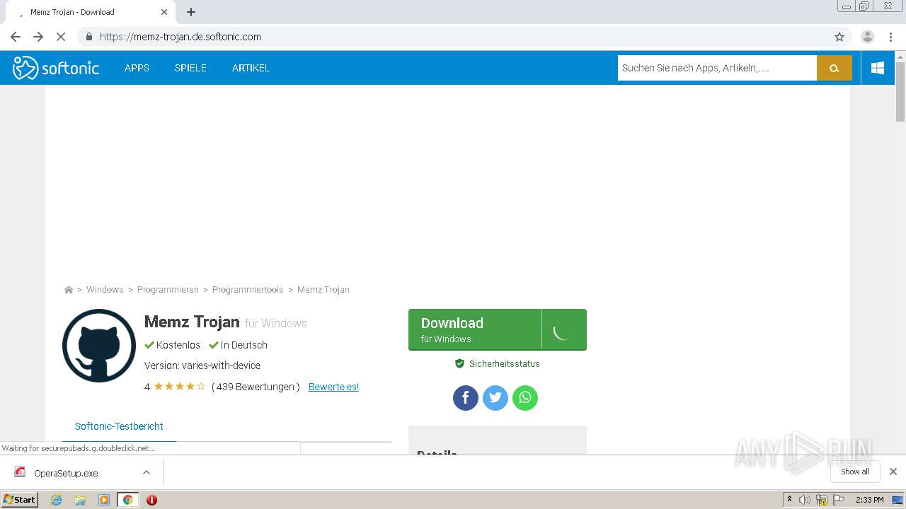Image resolution: width=906 pixels, height=509 pixels.
Task: Bookmark this page with star
Action: click(839, 37)
